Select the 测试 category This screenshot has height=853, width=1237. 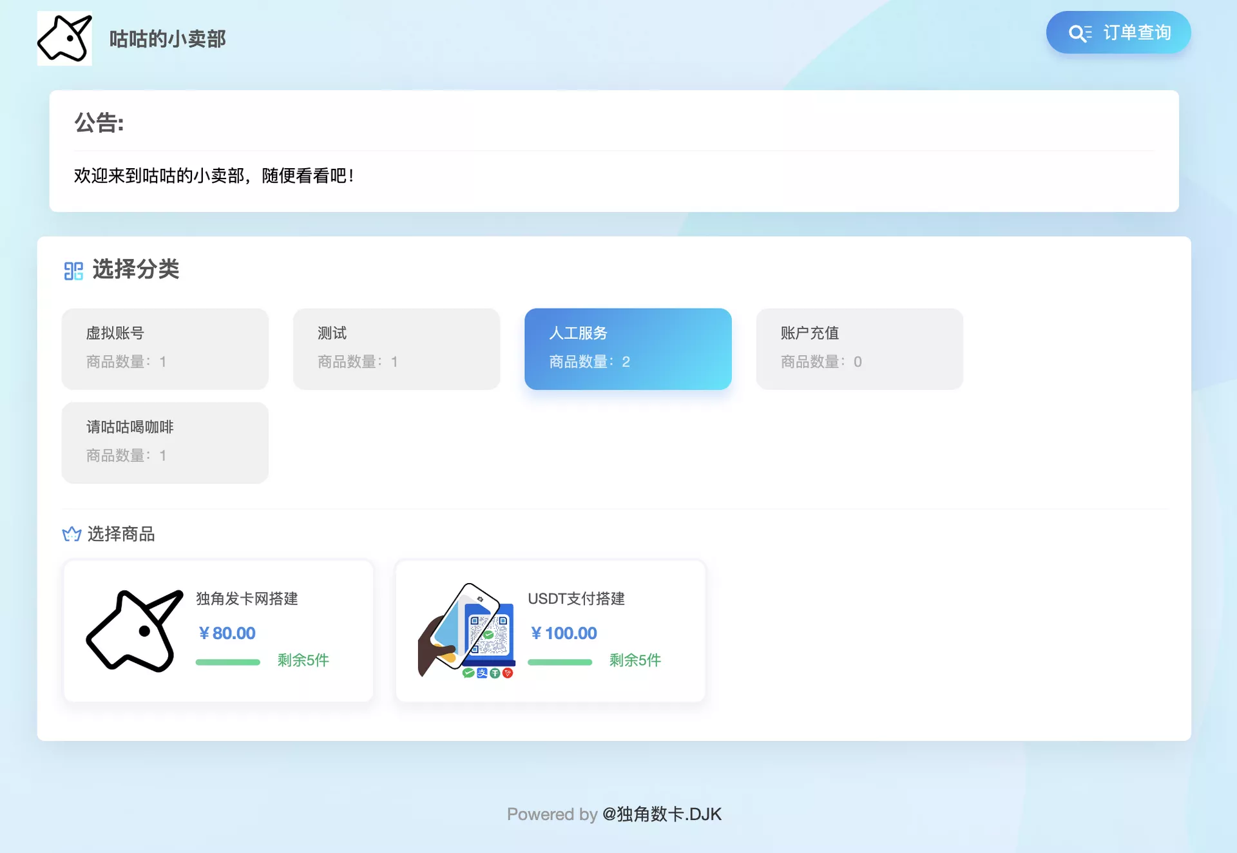pos(396,349)
